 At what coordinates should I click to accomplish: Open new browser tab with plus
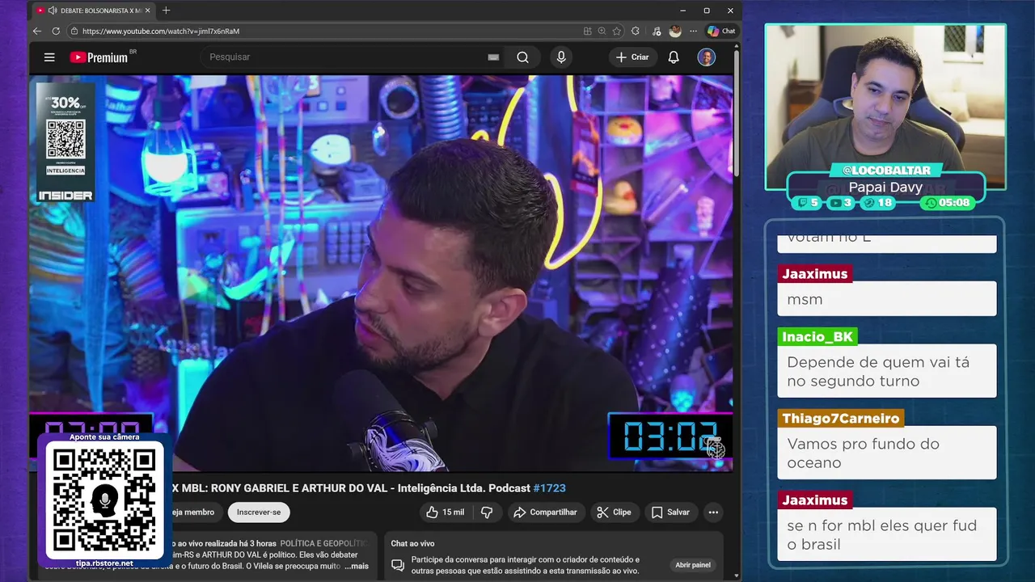coord(167,11)
